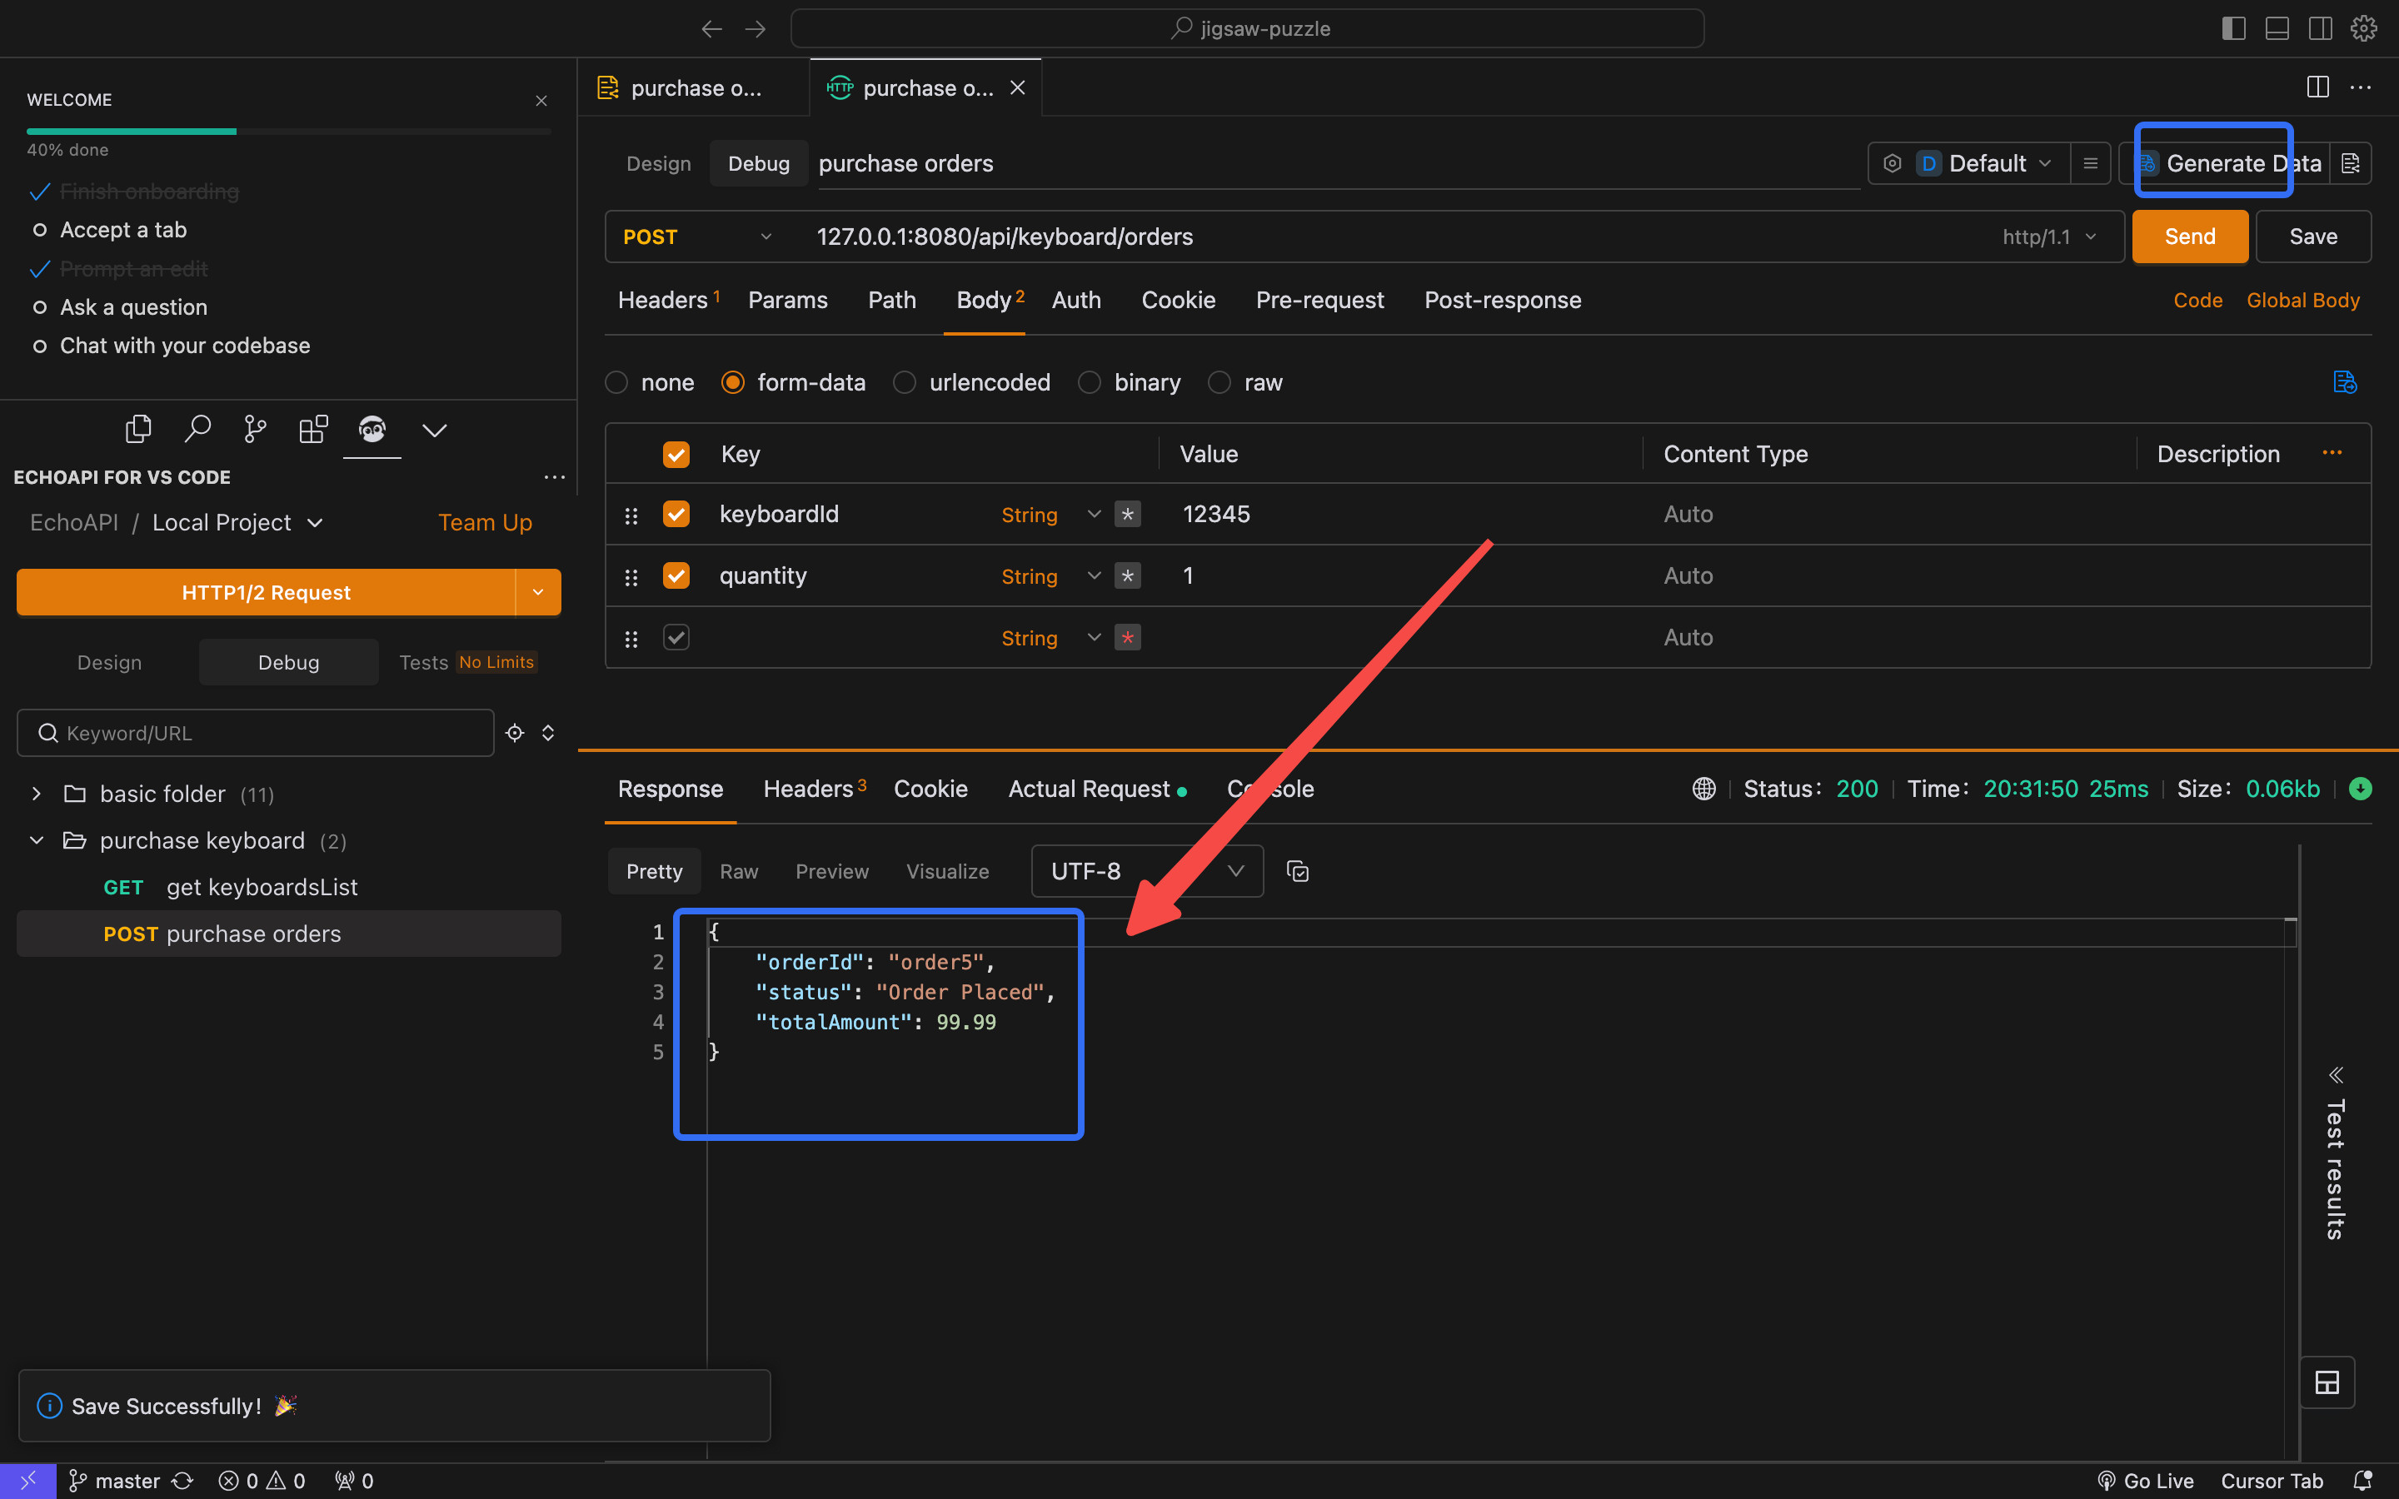This screenshot has width=2399, height=1499.
Task: Expand the HTTP1/2 Request dropdown
Action: 537,592
